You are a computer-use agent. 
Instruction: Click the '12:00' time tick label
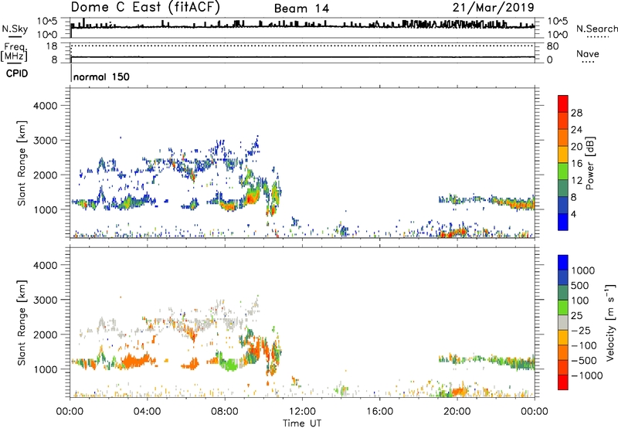coord(302,412)
